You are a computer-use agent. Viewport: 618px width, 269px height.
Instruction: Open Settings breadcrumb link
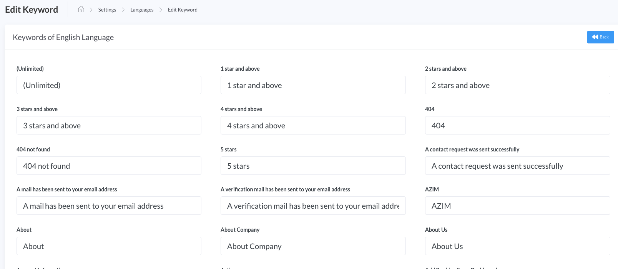(x=107, y=10)
